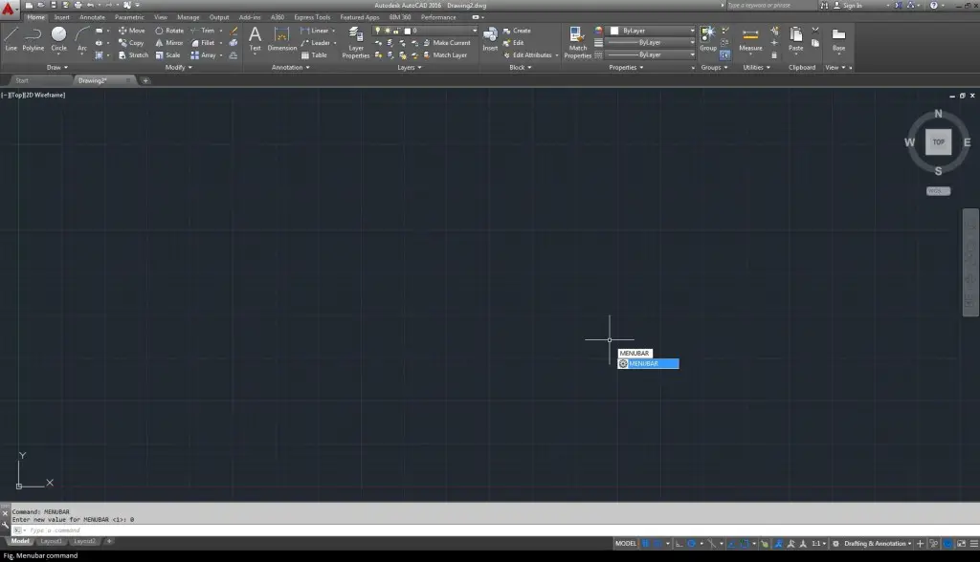
Task: Select the Measure utility
Action: tap(750, 38)
